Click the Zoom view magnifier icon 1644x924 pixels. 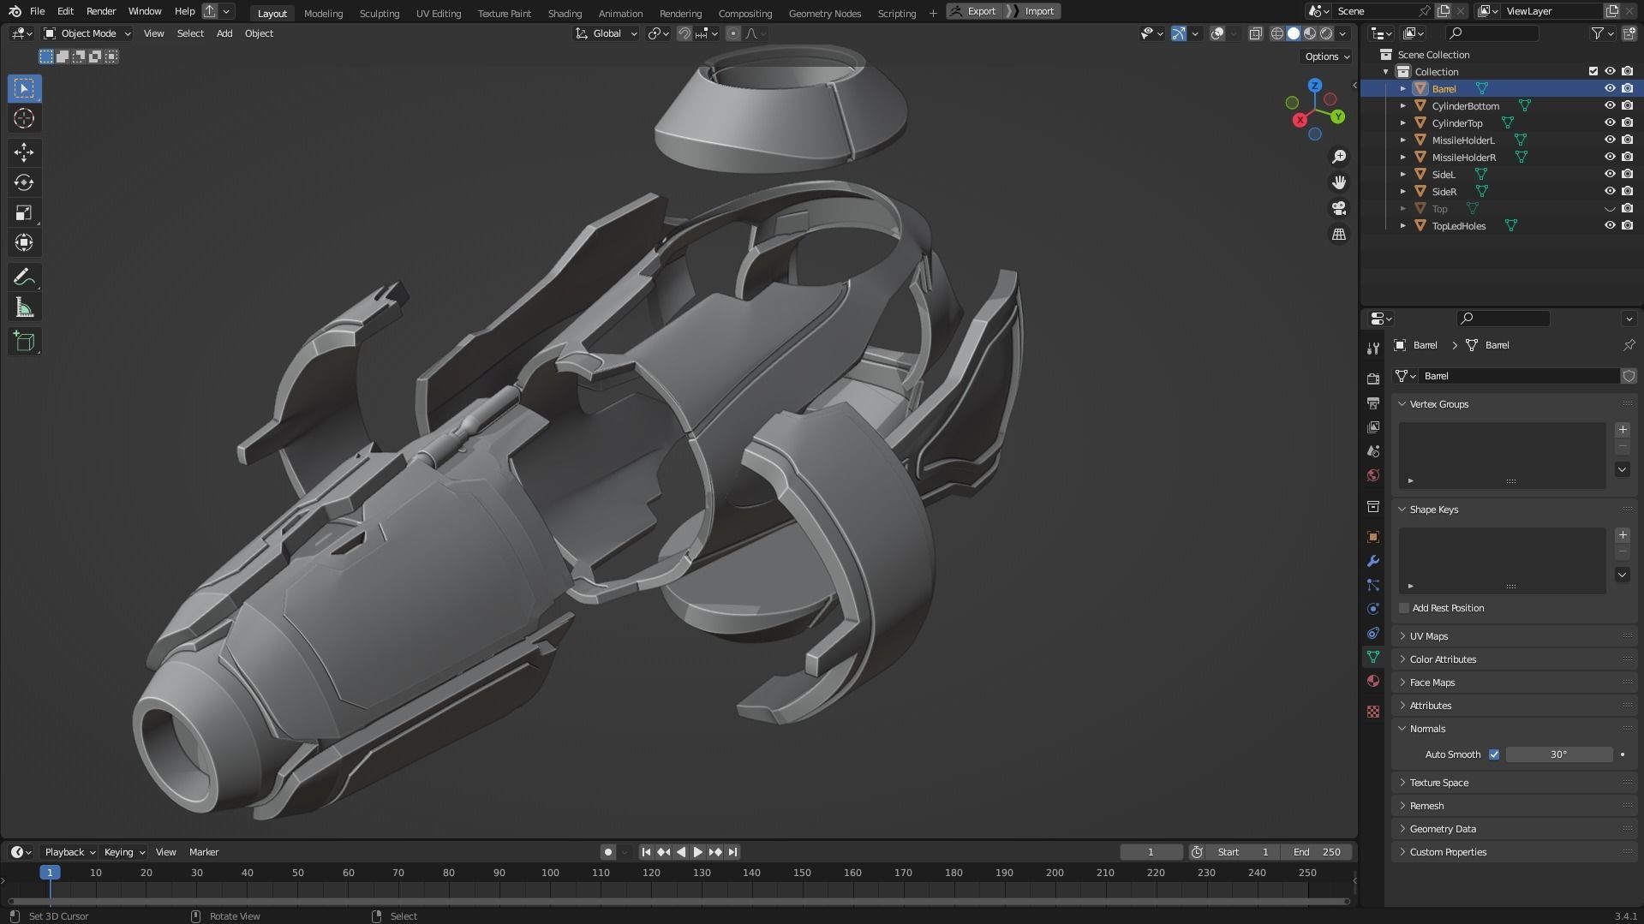pos(1338,157)
